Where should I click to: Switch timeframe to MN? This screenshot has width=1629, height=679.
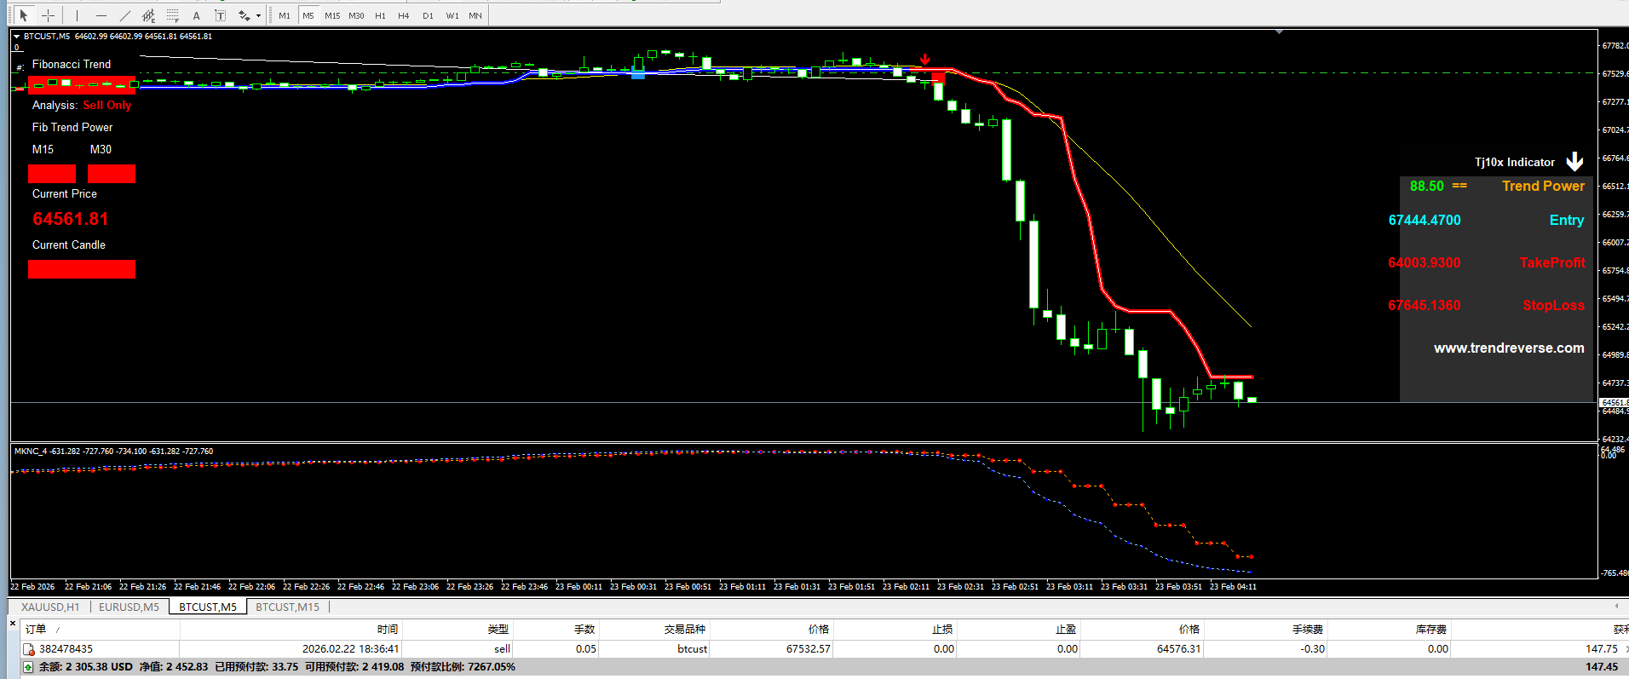coord(475,15)
